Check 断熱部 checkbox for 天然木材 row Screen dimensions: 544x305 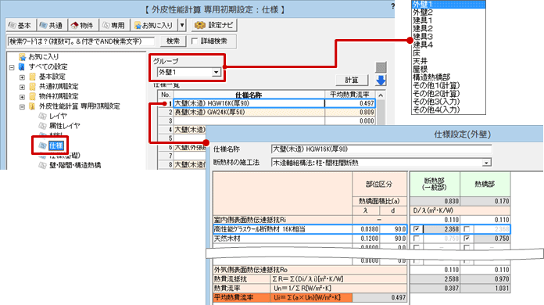pyautogui.click(x=417, y=239)
